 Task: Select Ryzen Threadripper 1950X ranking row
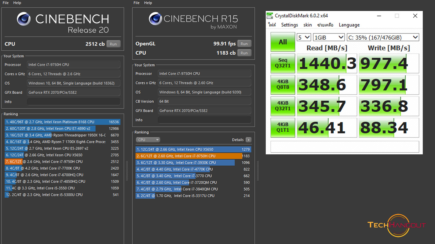62,135
